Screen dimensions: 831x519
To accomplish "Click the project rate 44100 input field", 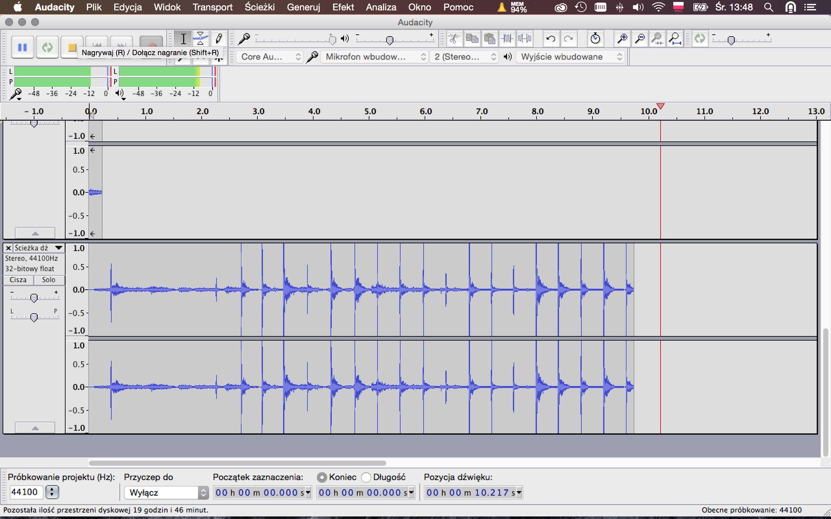I will 26,492.
